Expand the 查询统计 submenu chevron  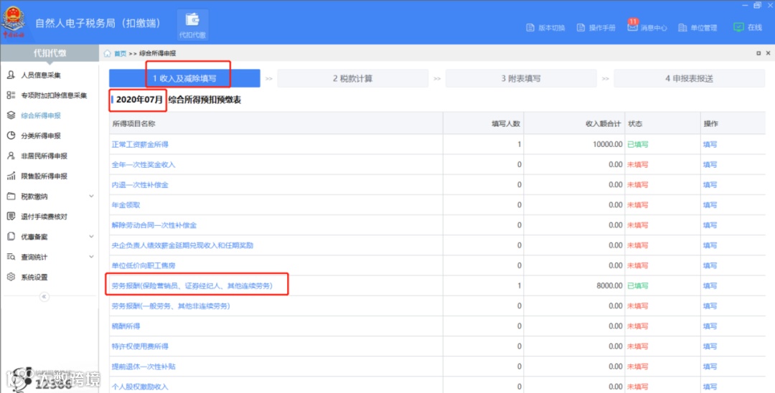click(91, 257)
